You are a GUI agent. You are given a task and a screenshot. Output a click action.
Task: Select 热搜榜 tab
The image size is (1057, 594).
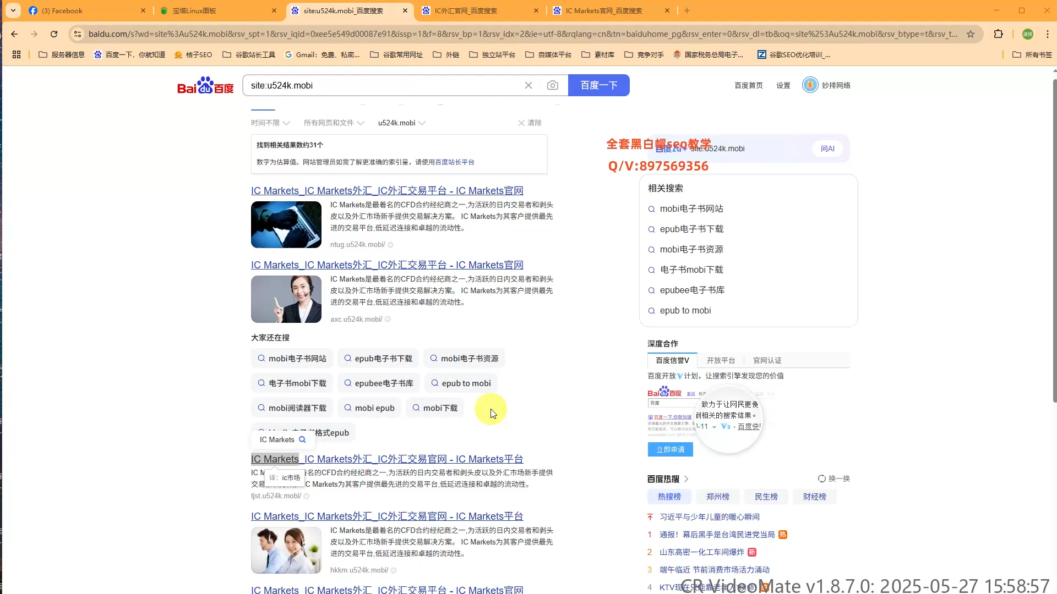tap(669, 497)
